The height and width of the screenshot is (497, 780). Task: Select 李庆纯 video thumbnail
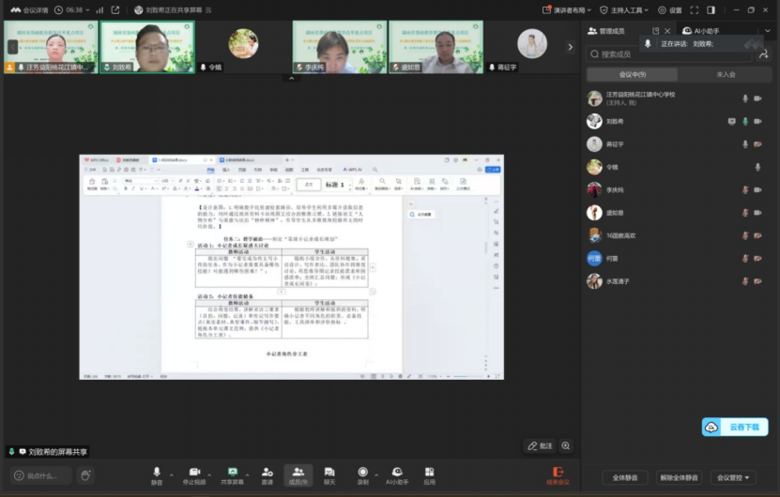click(x=339, y=47)
